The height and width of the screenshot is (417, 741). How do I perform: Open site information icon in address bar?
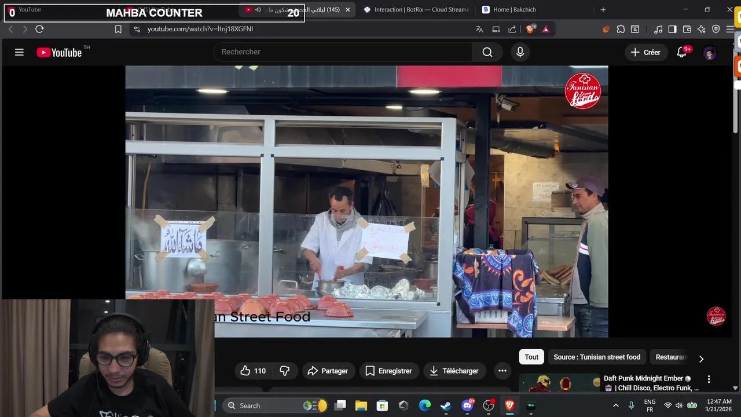click(x=137, y=29)
